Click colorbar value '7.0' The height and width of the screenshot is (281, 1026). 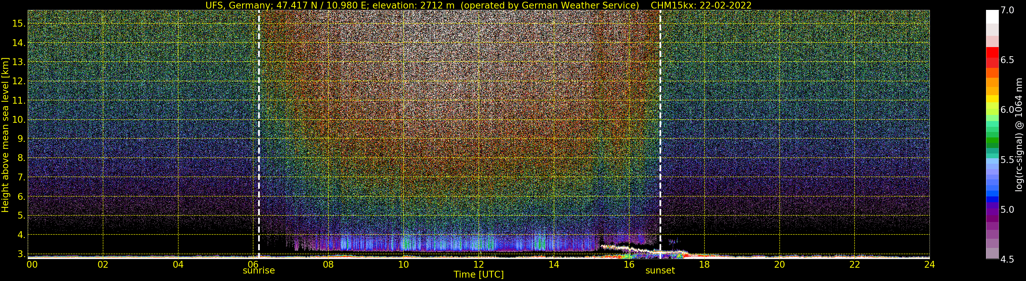tap(1007, 10)
